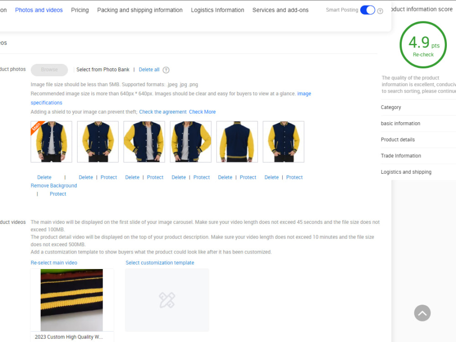Click the Smart Posting help question-mark icon
This screenshot has height=342, width=456.
(380, 11)
